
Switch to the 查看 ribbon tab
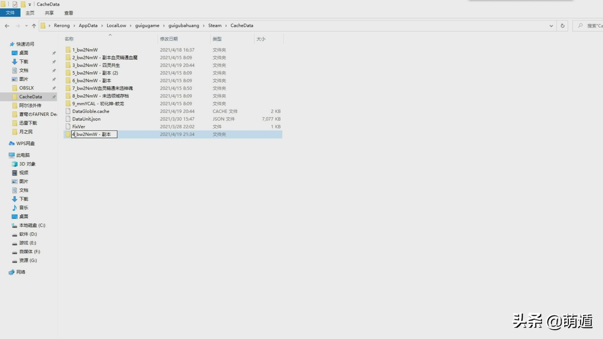tap(68, 13)
